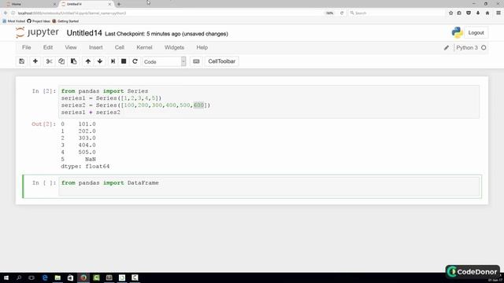Screen dimensions: 504x283
Task: Click the browser Search box
Action: click(x=396, y=13)
